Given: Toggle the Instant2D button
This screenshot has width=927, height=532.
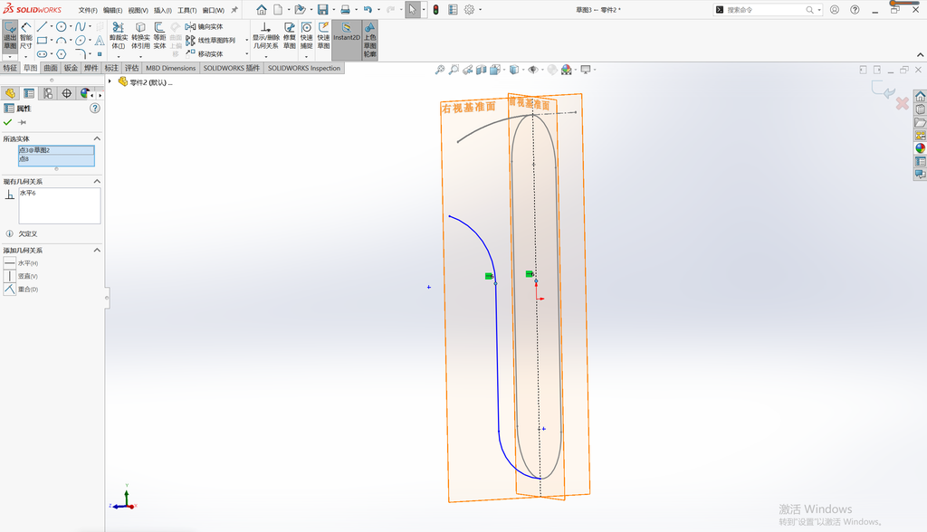Looking at the screenshot, I should tap(347, 32).
